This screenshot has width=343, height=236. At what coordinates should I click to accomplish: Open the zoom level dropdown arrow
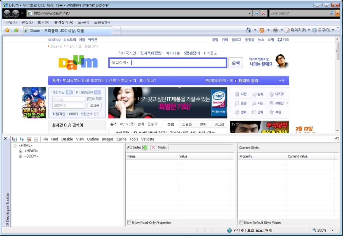[333, 230]
